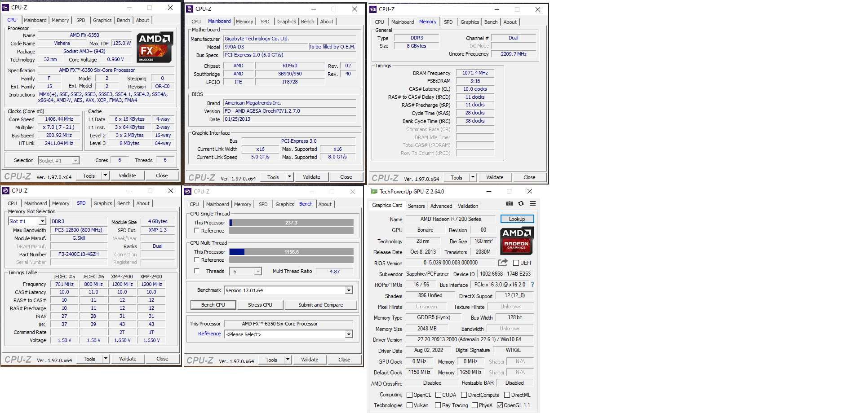Click the Lookup button in GPU-Z
The height and width of the screenshot is (413, 860).
coord(517,219)
